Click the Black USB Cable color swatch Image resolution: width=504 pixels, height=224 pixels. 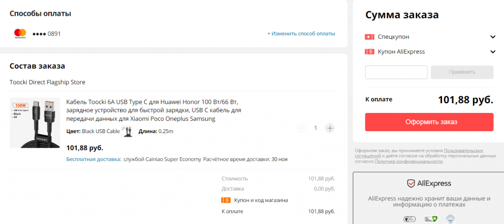click(126, 131)
